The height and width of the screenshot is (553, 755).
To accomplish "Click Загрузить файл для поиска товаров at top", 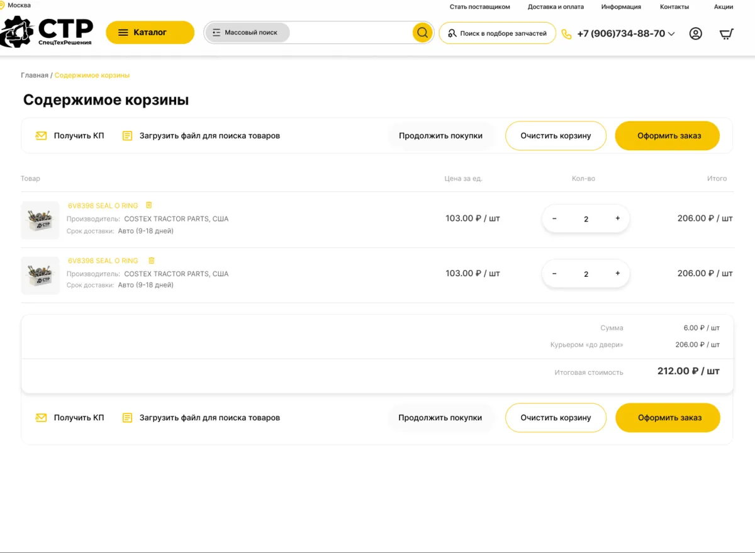I will click(x=201, y=136).
